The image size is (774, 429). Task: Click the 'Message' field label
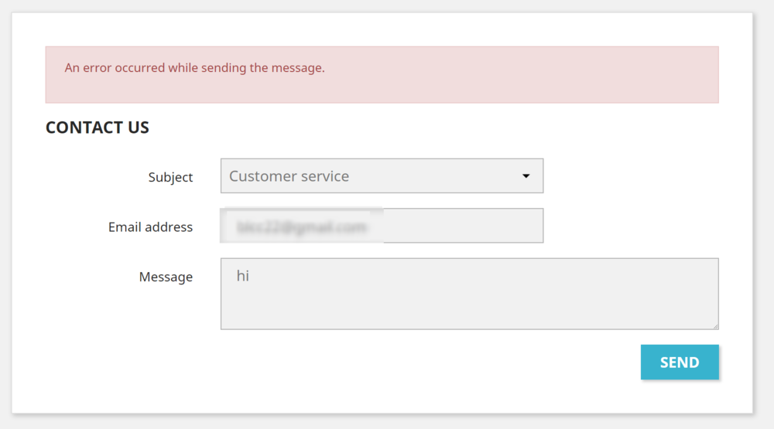166,277
